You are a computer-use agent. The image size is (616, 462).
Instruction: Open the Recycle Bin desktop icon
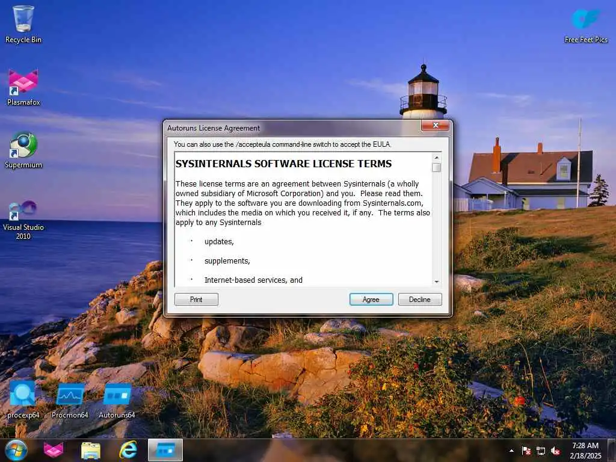(x=23, y=24)
